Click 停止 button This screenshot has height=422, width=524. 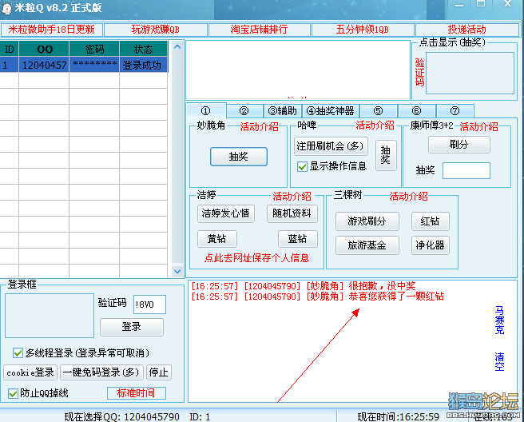coord(159,372)
